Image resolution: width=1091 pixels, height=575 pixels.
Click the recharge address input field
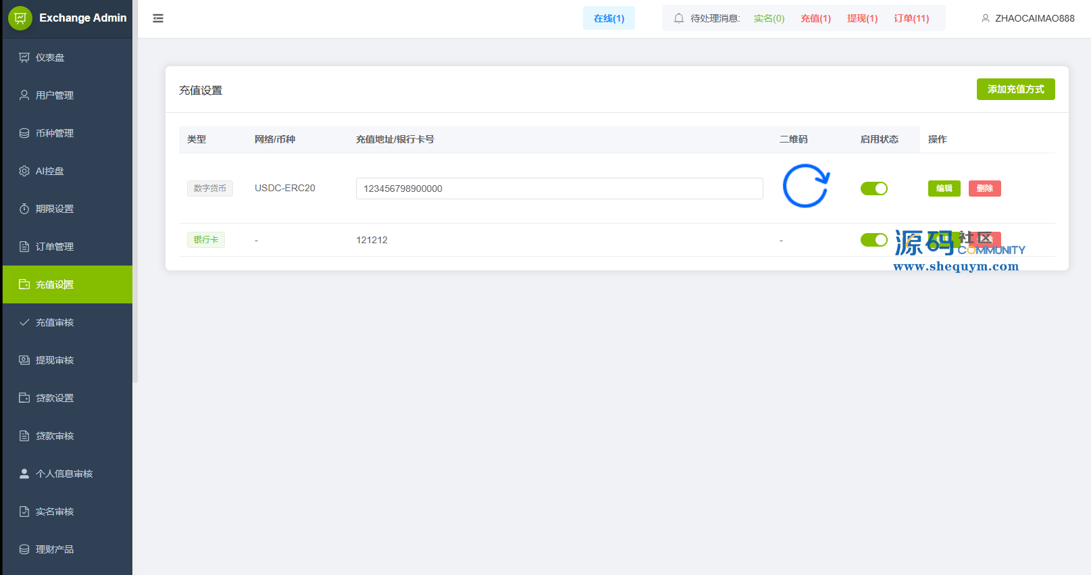click(x=559, y=189)
